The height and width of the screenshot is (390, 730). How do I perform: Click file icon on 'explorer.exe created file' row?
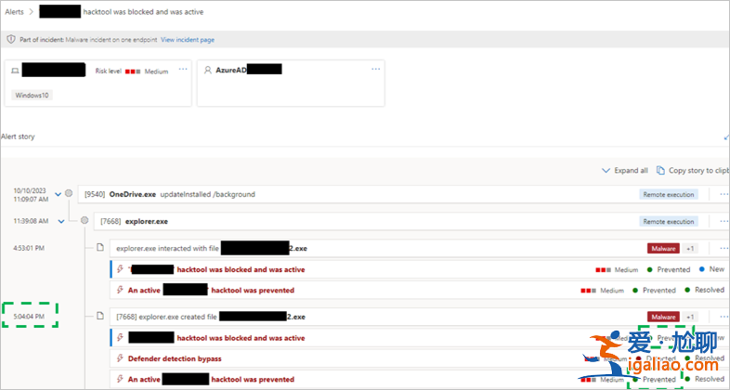click(x=100, y=317)
